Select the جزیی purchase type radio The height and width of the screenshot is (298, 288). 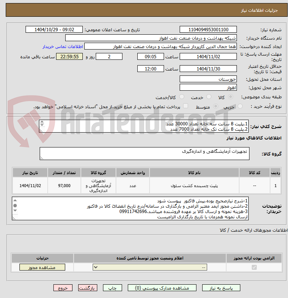(240, 106)
